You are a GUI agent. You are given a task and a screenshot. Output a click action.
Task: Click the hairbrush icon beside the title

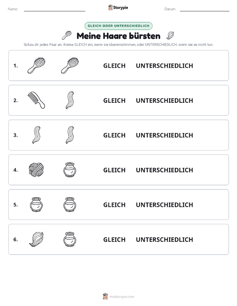(x=67, y=35)
